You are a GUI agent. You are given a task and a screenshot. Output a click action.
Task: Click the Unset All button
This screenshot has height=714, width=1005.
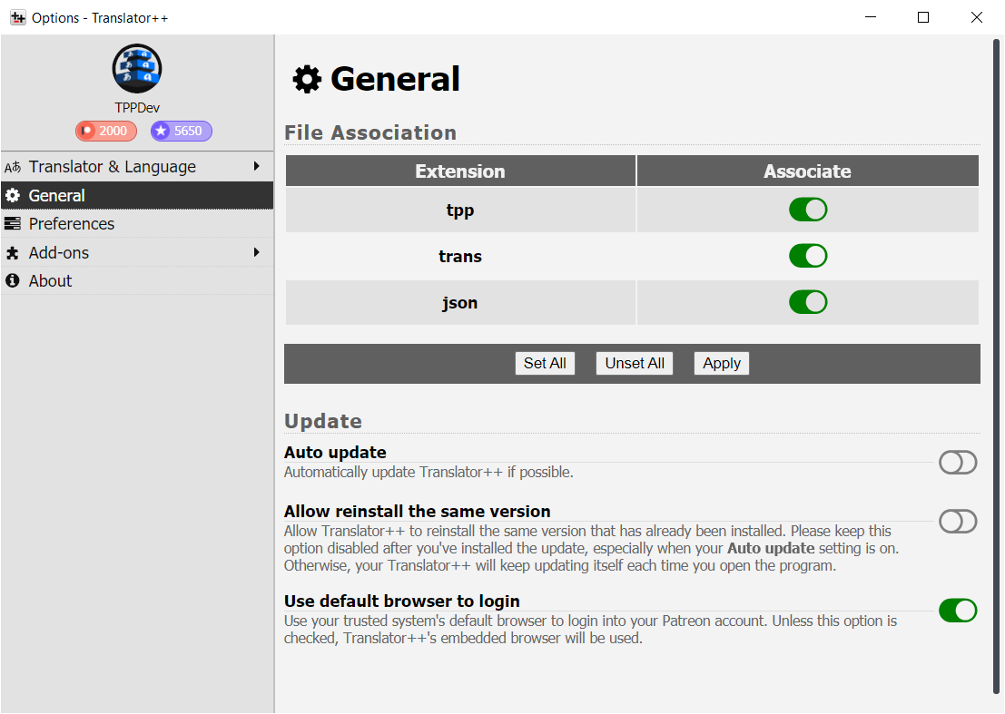tap(635, 363)
